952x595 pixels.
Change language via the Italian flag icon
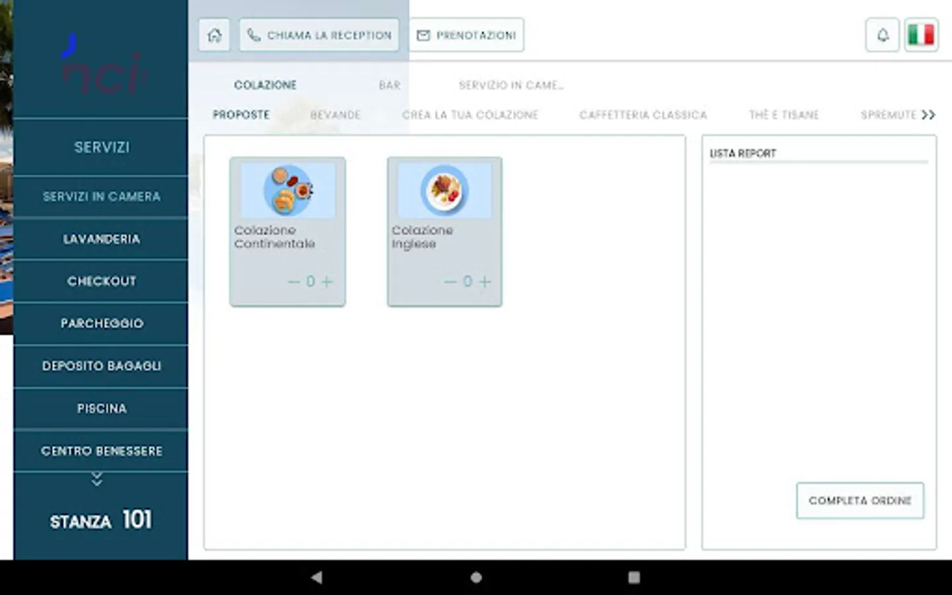click(x=921, y=35)
